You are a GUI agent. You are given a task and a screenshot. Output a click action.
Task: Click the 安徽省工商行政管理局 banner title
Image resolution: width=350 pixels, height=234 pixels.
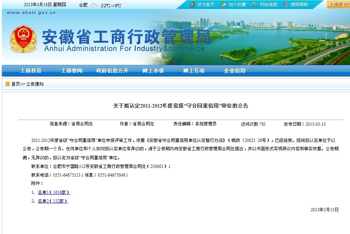[x=126, y=36]
